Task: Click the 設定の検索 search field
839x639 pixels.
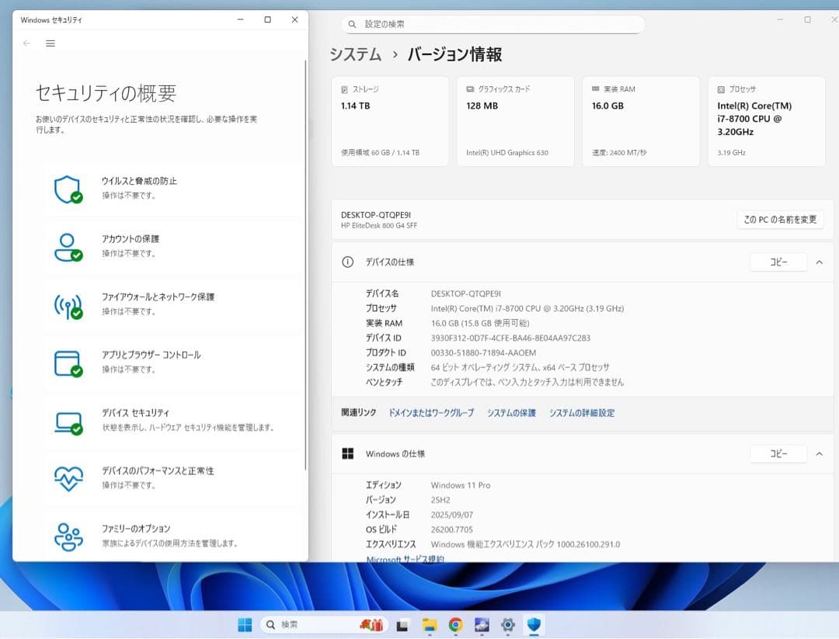Action: (495, 24)
